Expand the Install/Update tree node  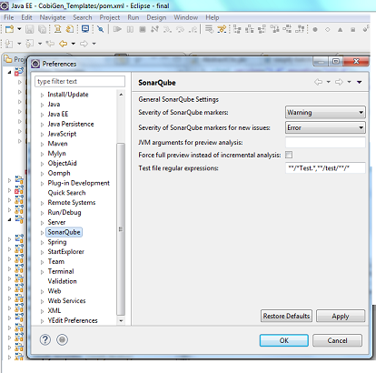click(42, 95)
